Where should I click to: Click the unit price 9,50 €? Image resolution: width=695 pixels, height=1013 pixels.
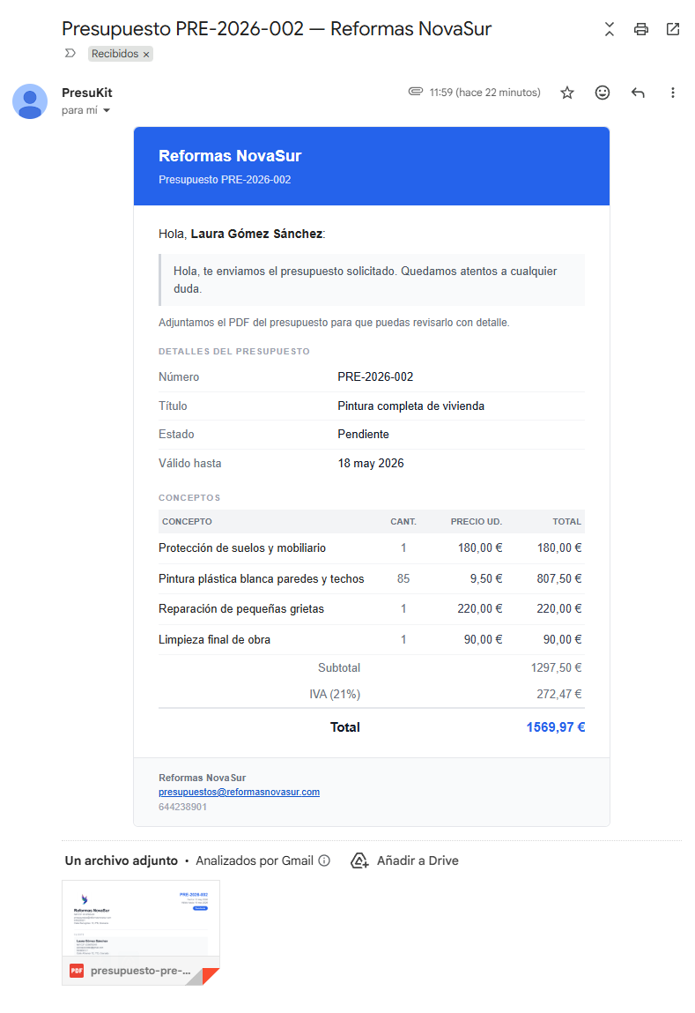486,579
